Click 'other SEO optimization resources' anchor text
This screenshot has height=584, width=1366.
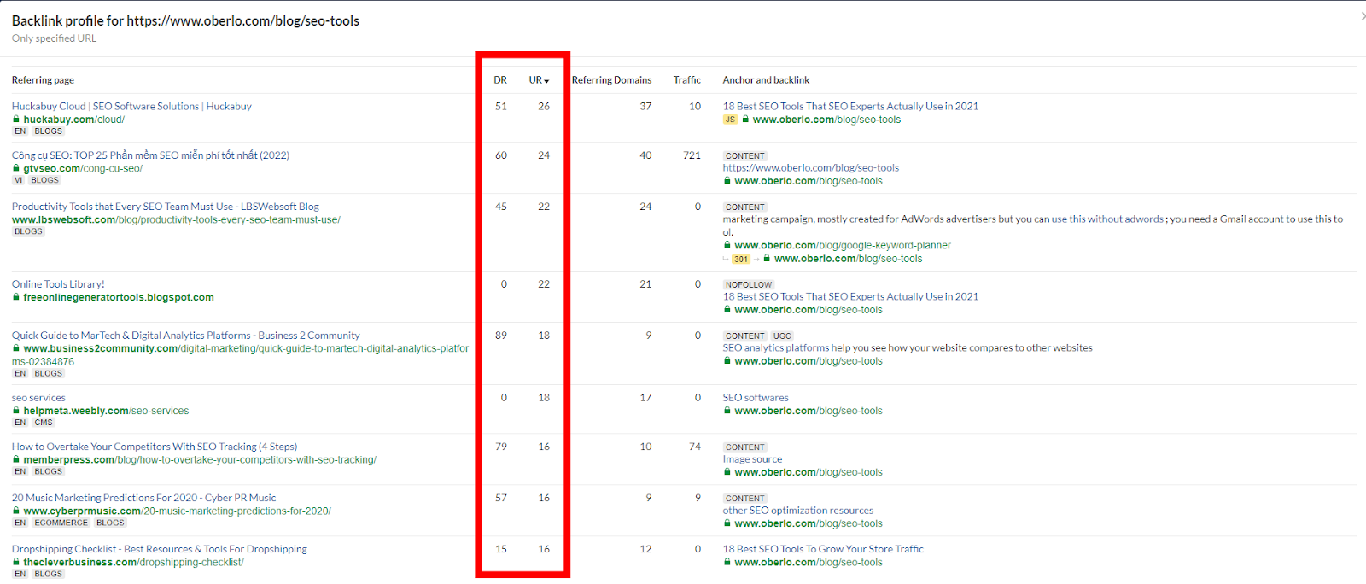tap(798, 511)
